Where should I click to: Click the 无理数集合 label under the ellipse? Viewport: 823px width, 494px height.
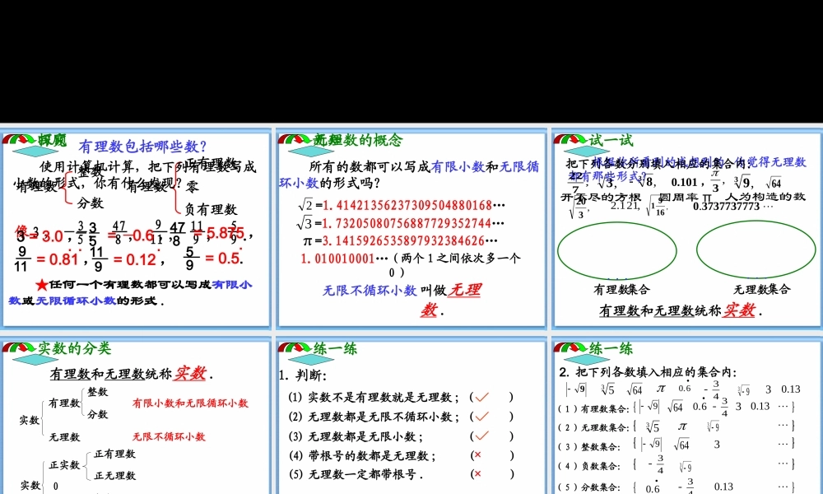(761, 289)
